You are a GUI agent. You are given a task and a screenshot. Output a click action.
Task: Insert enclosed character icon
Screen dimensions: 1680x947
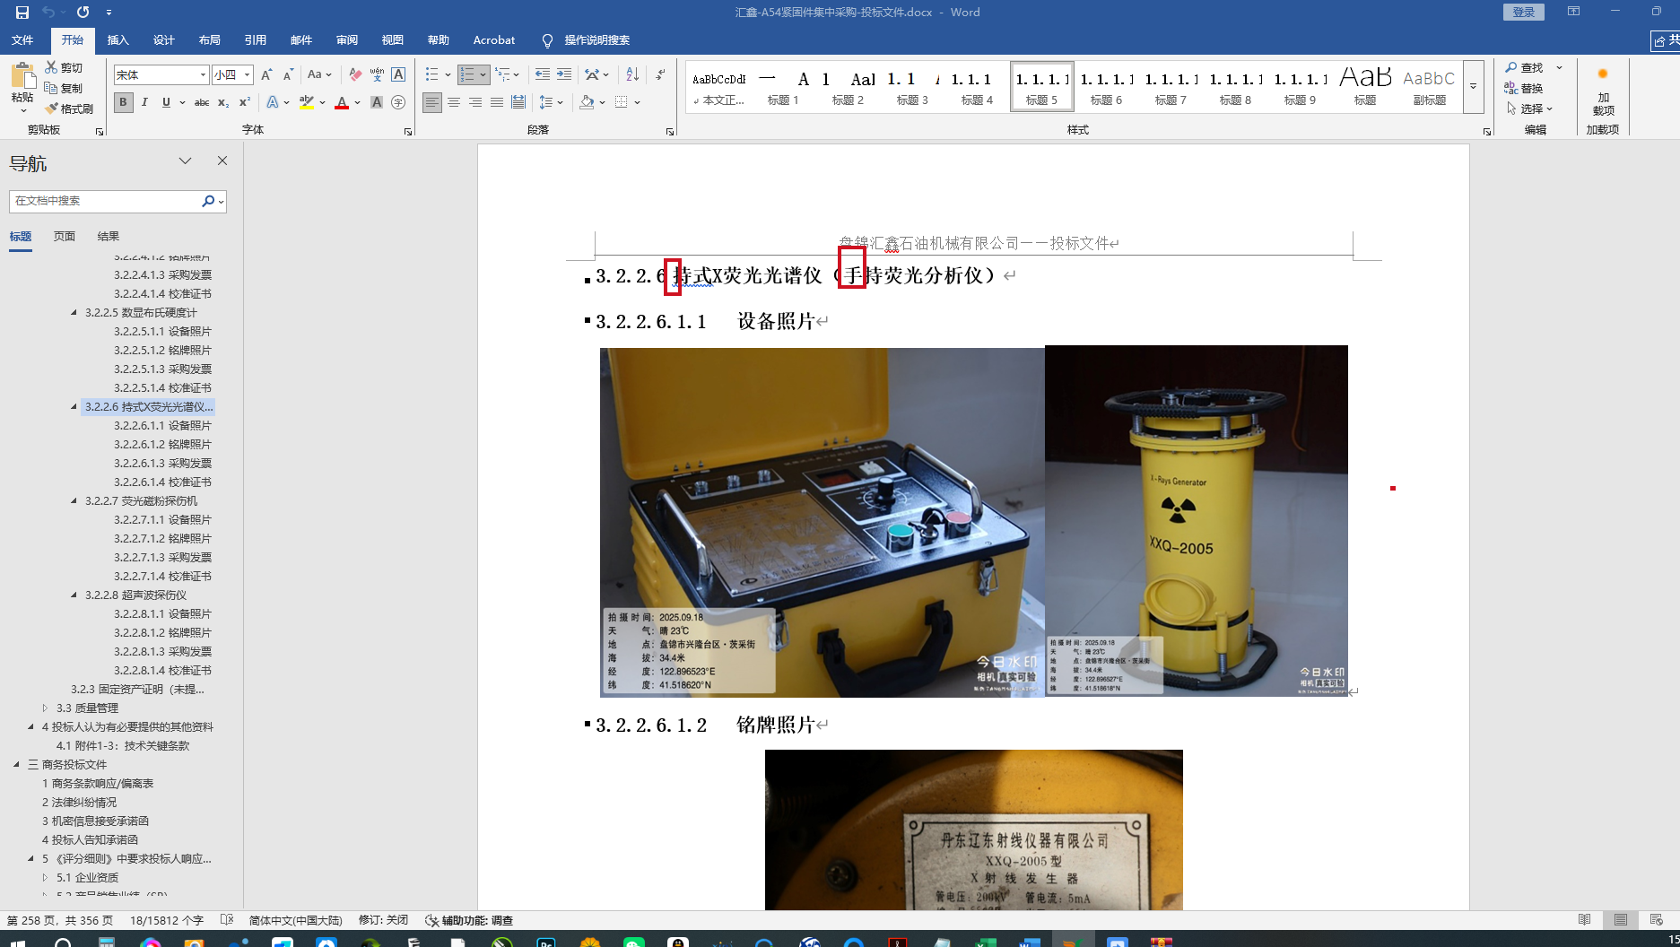(398, 102)
